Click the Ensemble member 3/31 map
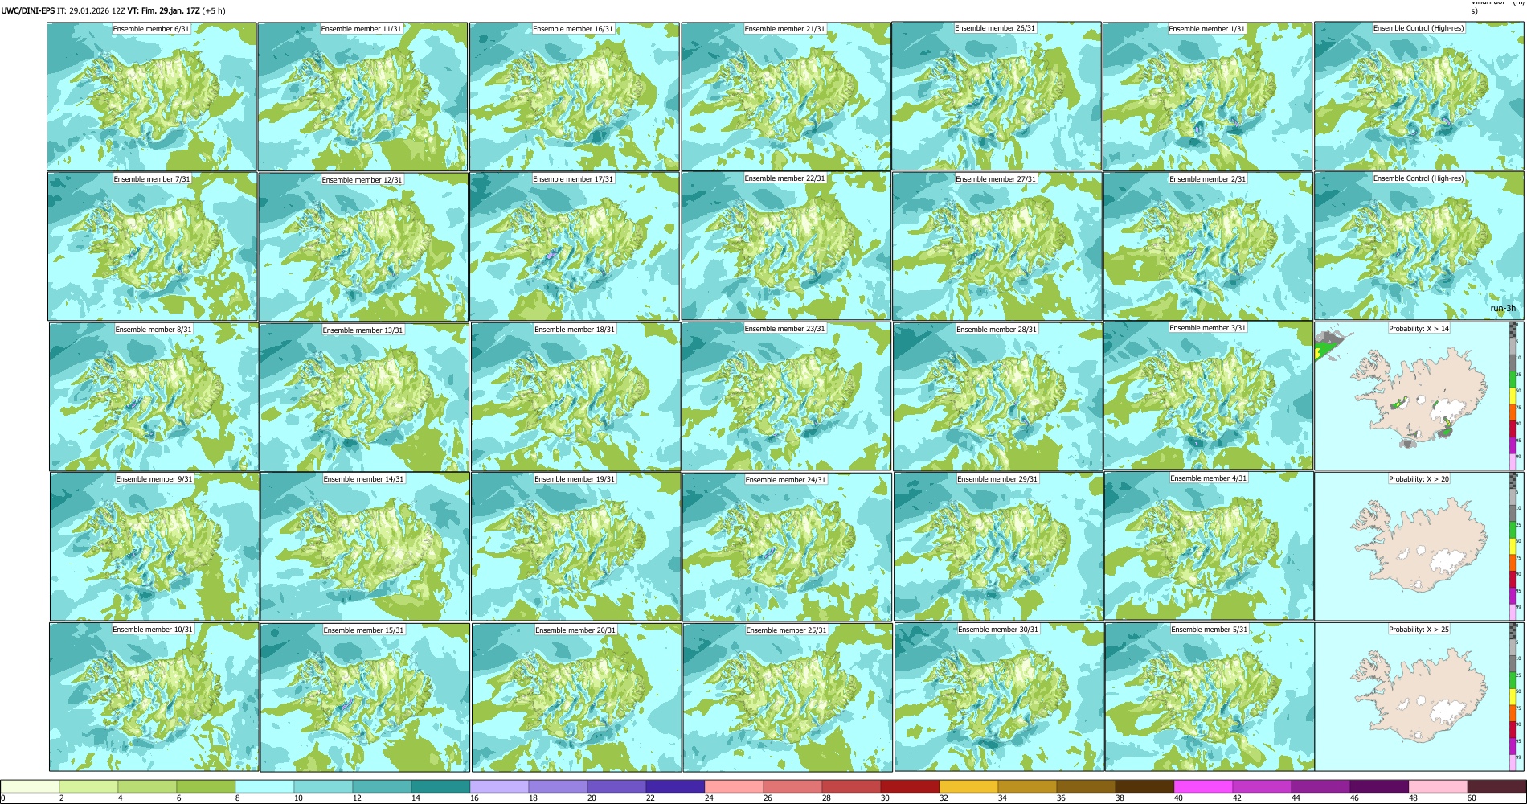 point(1209,396)
